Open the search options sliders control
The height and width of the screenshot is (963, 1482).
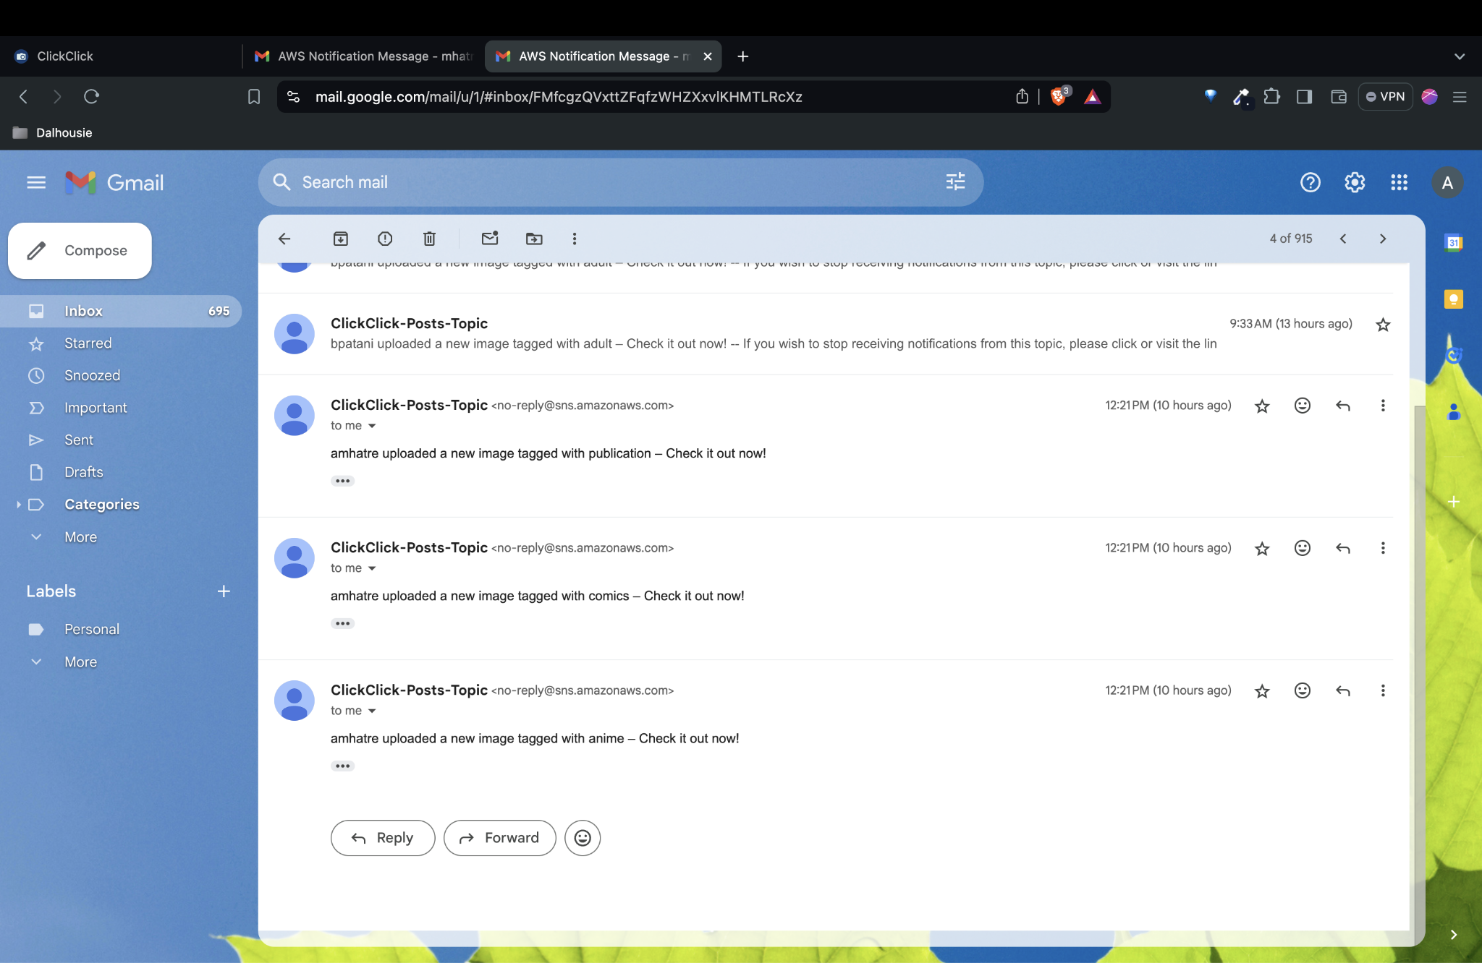coord(954,182)
